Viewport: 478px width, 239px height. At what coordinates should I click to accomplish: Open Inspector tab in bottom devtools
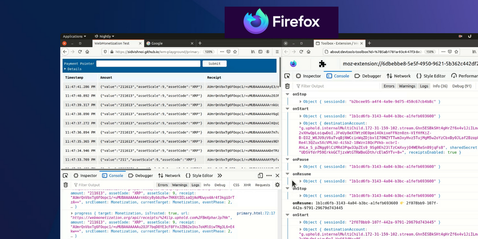tap(86, 175)
